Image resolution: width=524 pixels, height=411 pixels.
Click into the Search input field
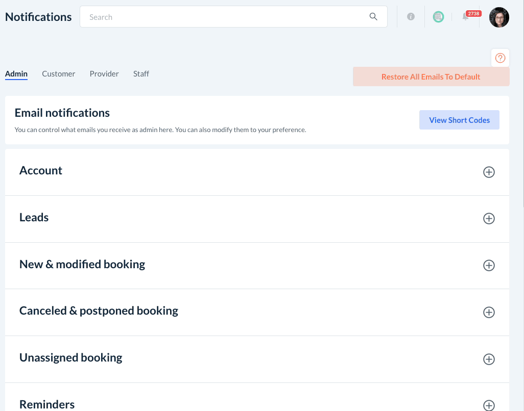click(225, 17)
